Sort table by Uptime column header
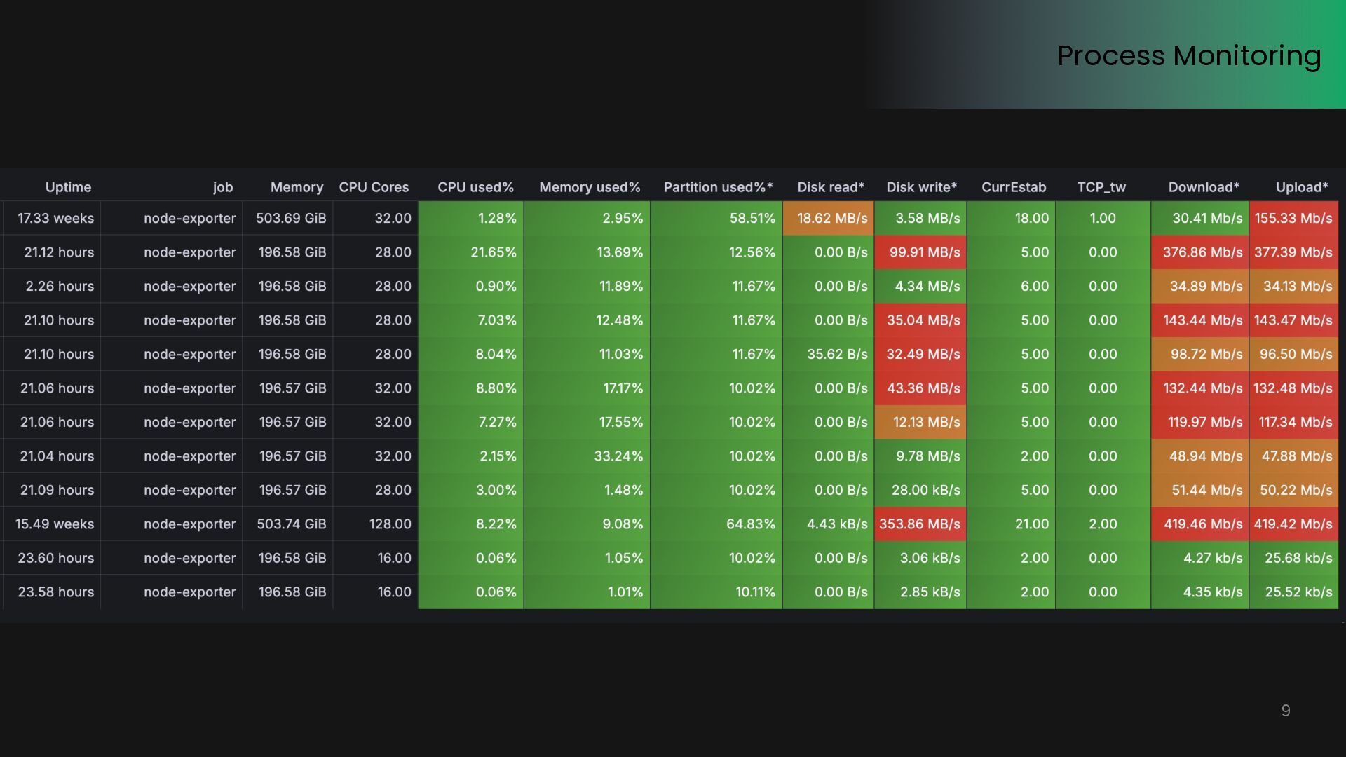This screenshot has height=757, width=1346. pyautogui.click(x=68, y=187)
